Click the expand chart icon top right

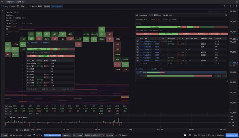pos(227,6)
